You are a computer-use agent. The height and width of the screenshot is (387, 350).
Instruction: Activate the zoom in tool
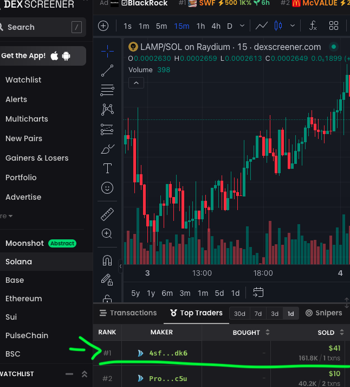(107, 233)
